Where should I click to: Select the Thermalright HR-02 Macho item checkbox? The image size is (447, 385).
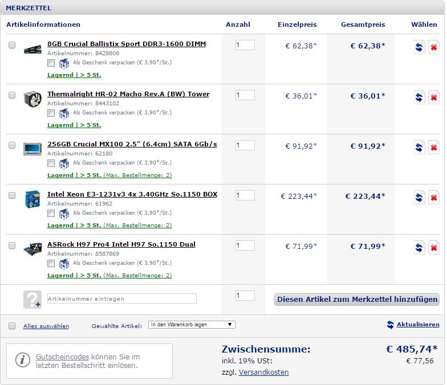[x=12, y=95]
